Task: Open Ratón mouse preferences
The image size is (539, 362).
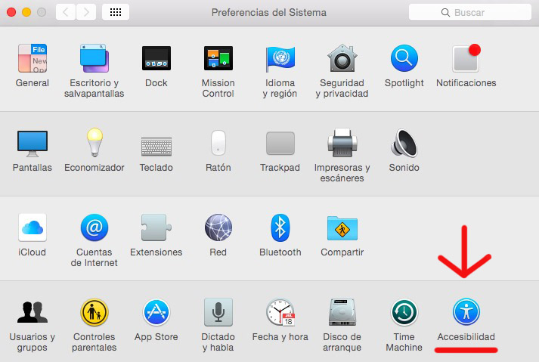Action: click(x=218, y=142)
